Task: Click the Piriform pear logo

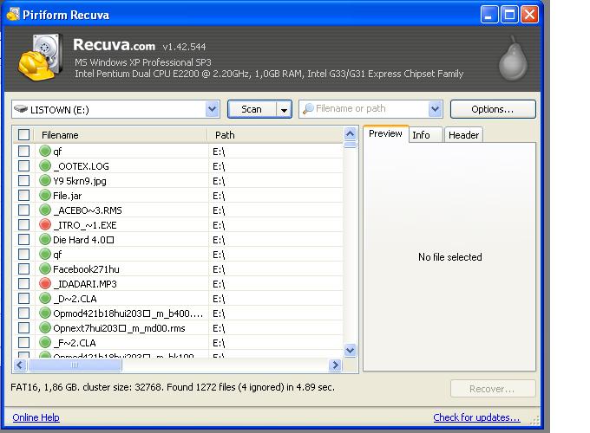Action: tap(513, 58)
